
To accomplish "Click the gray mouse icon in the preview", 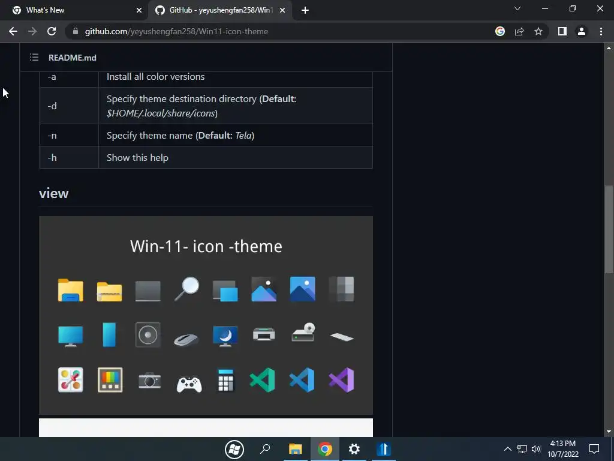I will (x=186, y=339).
